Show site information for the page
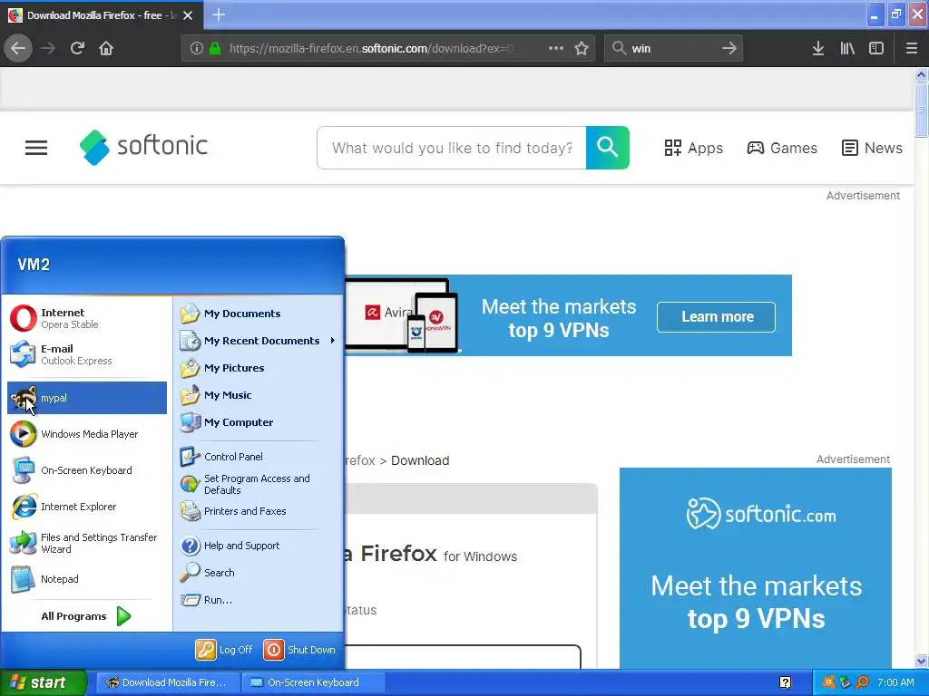Image resolution: width=929 pixels, height=696 pixels. tap(197, 48)
